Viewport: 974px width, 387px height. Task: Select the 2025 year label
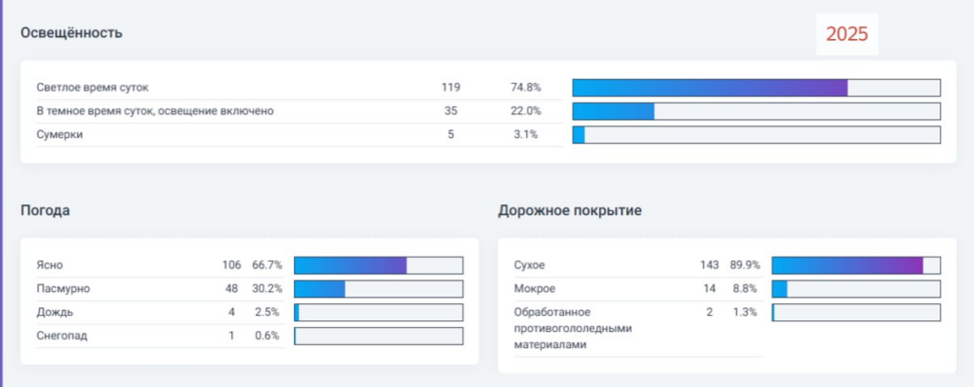pos(847,34)
